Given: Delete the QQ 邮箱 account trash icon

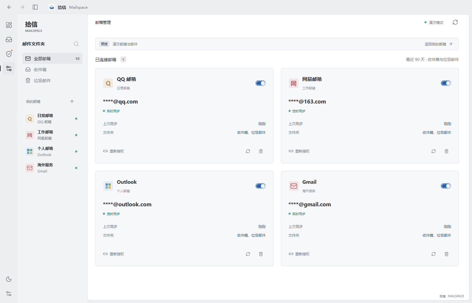Looking at the screenshot, I should [x=261, y=151].
